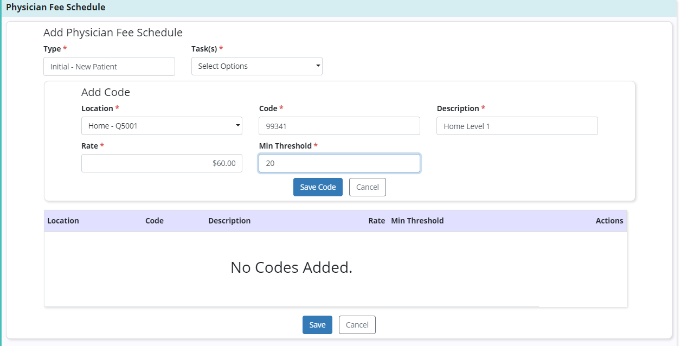Click the Min Threshold input with 20
The height and width of the screenshot is (346, 681).
click(x=339, y=163)
